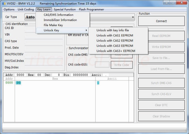Choose File Make Key entry
Screen dimensions: 189x134
63,25
